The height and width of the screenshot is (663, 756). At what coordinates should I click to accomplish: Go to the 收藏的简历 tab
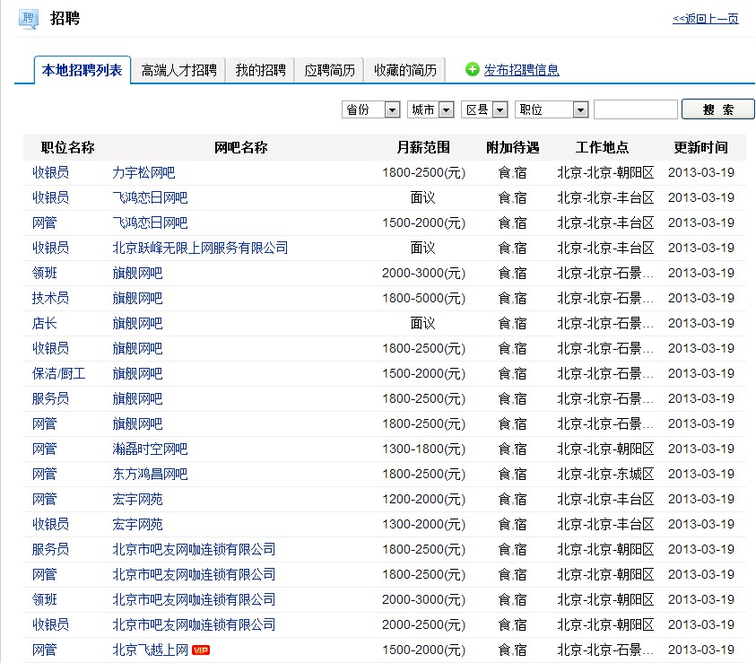point(405,70)
